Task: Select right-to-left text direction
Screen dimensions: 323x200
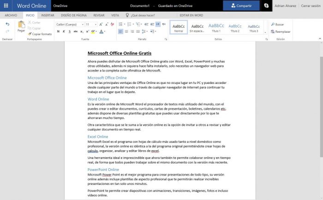Action: [164, 24]
